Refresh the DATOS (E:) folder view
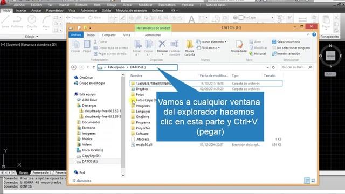345x194 pixels. click(273, 67)
